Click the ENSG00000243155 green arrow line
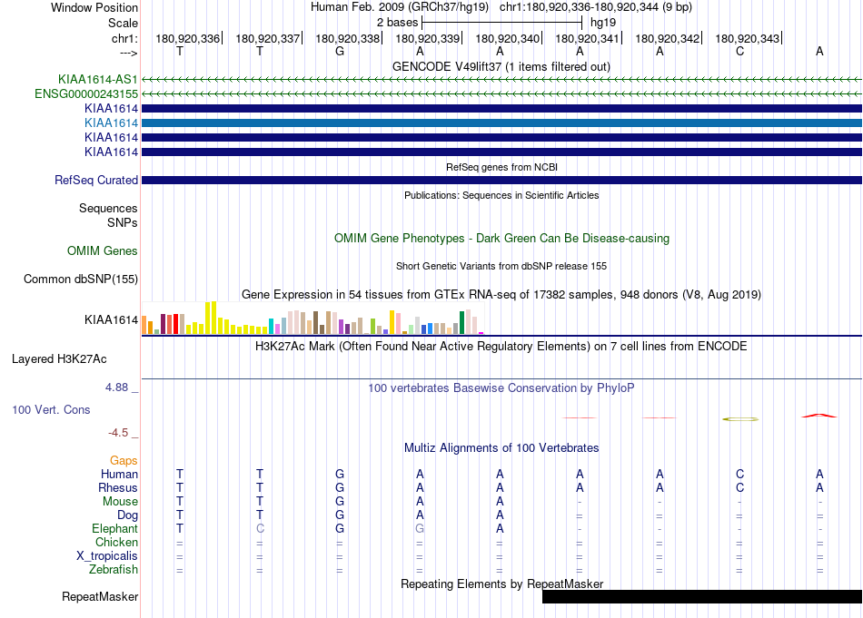863x618 pixels. click(502, 94)
